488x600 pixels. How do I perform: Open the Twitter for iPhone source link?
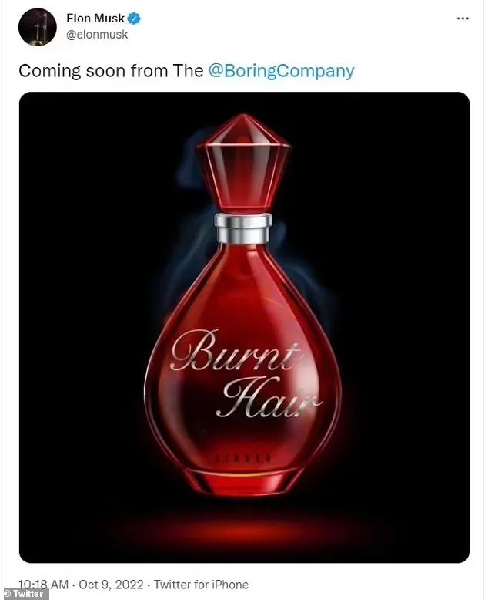pyautogui.click(x=201, y=585)
